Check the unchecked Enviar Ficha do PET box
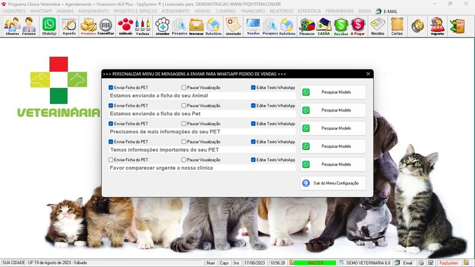The width and height of the screenshot is (475, 267). [x=111, y=160]
